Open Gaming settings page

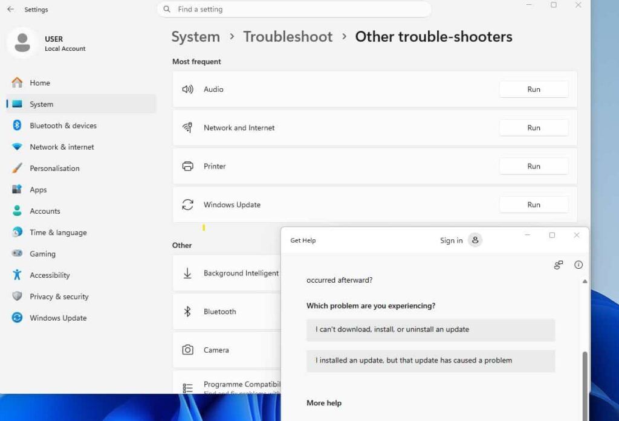click(82, 254)
